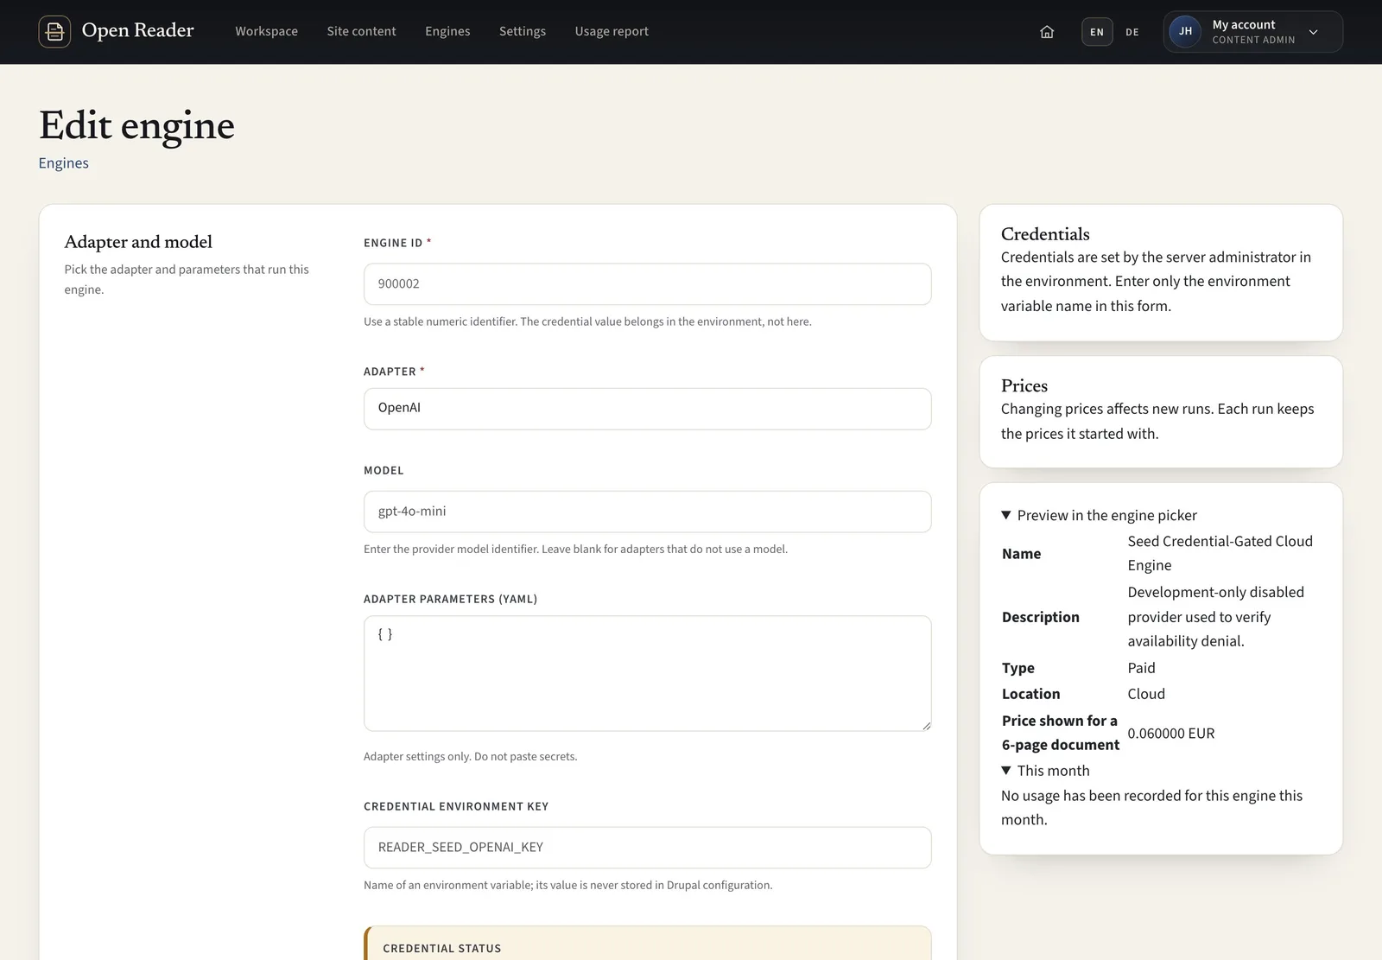Click the Type value Paid
This screenshot has width=1382, height=960.
point(1141,668)
